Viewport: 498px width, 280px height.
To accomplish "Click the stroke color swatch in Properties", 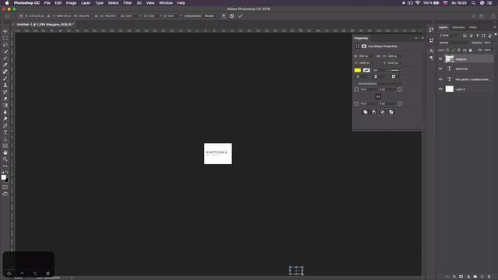I will tap(366, 70).
